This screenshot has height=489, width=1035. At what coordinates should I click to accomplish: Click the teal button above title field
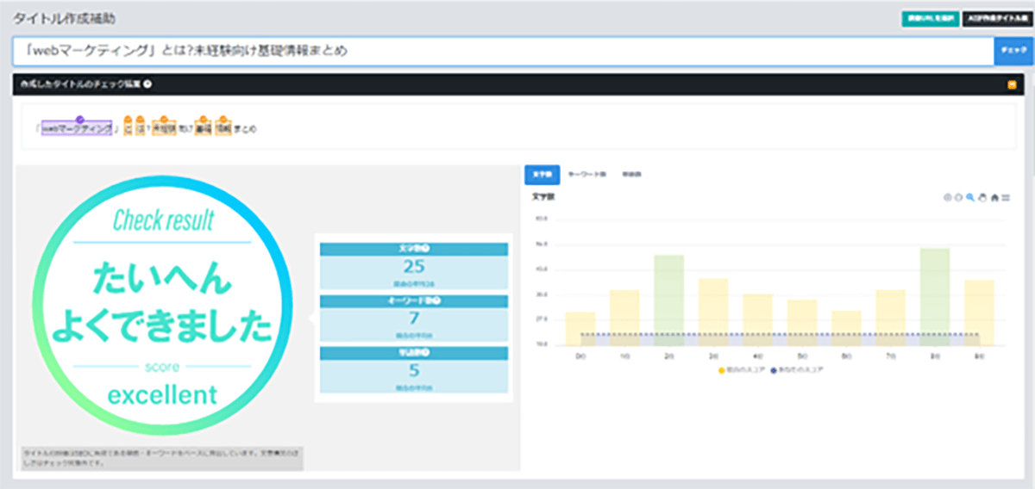(930, 18)
